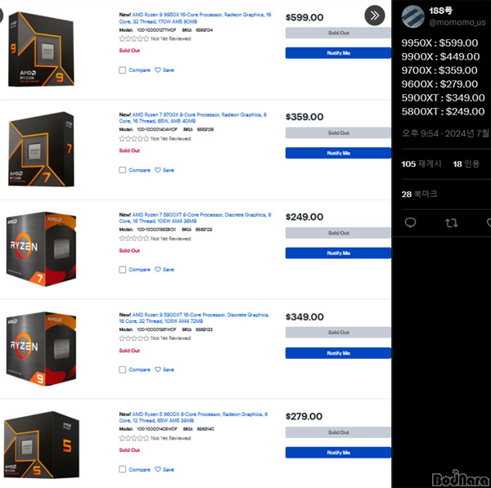Click Notify Me for the $279.00 processor

click(x=338, y=453)
